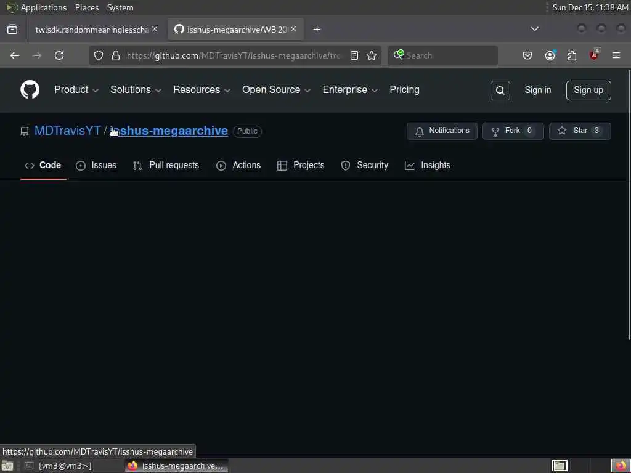Screen dimensions: 631x473
Task: Click the browser back arrow
Action: [x=15, y=55]
